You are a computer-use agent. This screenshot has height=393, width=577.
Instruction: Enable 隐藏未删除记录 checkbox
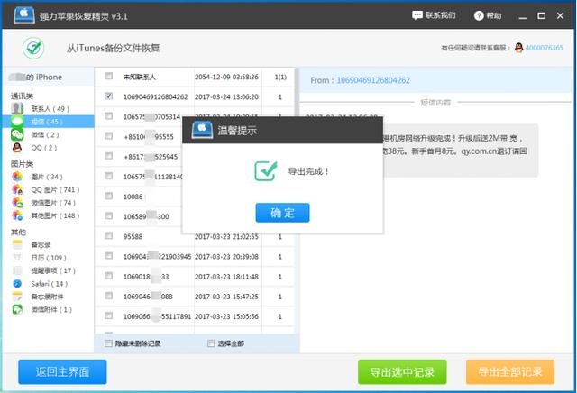(x=108, y=343)
